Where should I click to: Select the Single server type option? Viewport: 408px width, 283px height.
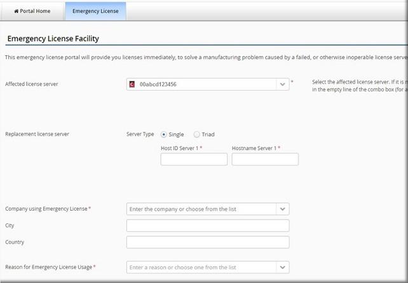[x=164, y=135]
